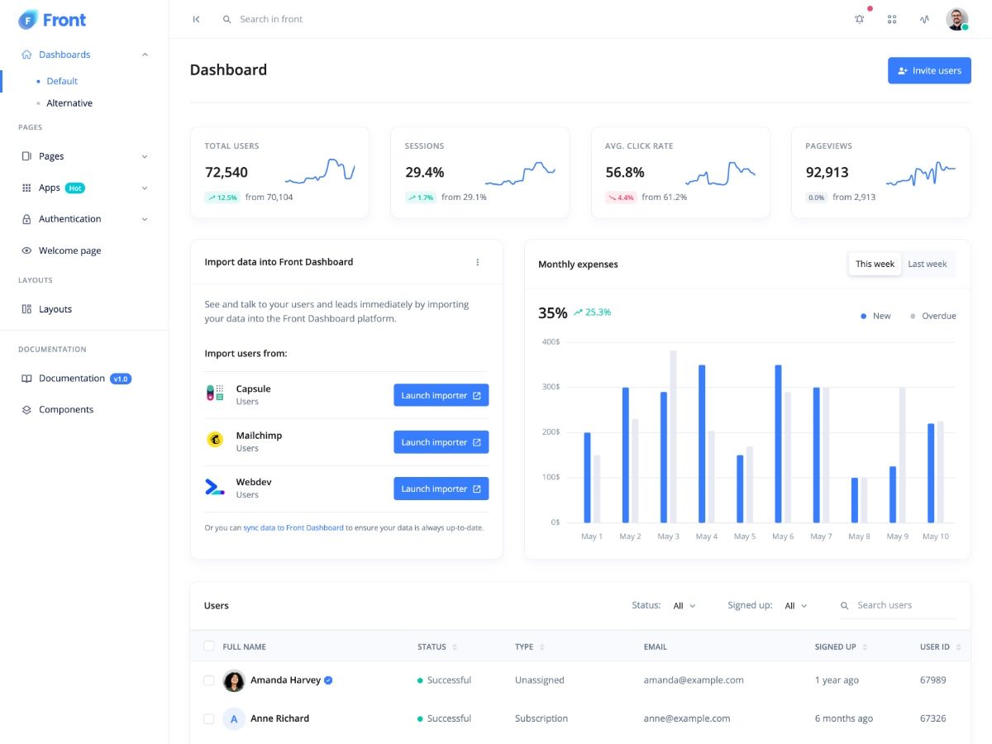Switch to the Last week tab
This screenshot has height=744, width=992.
click(x=927, y=264)
